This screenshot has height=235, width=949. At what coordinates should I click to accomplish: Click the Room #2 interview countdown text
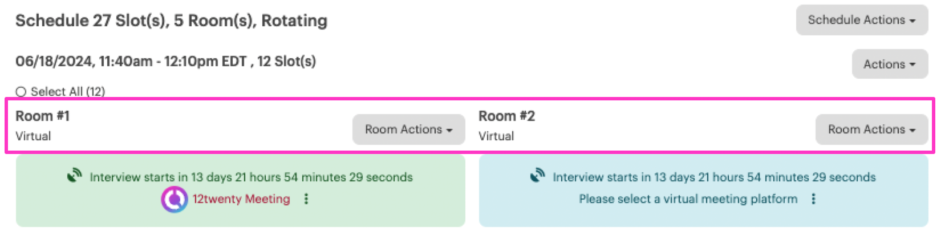(714, 177)
